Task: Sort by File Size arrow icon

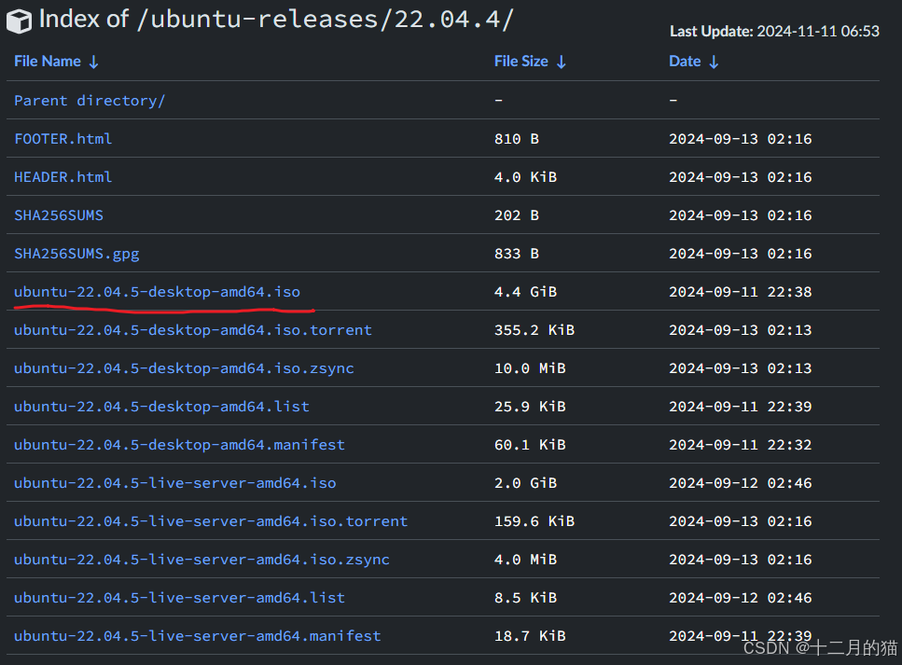Action: tap(562, 62)
